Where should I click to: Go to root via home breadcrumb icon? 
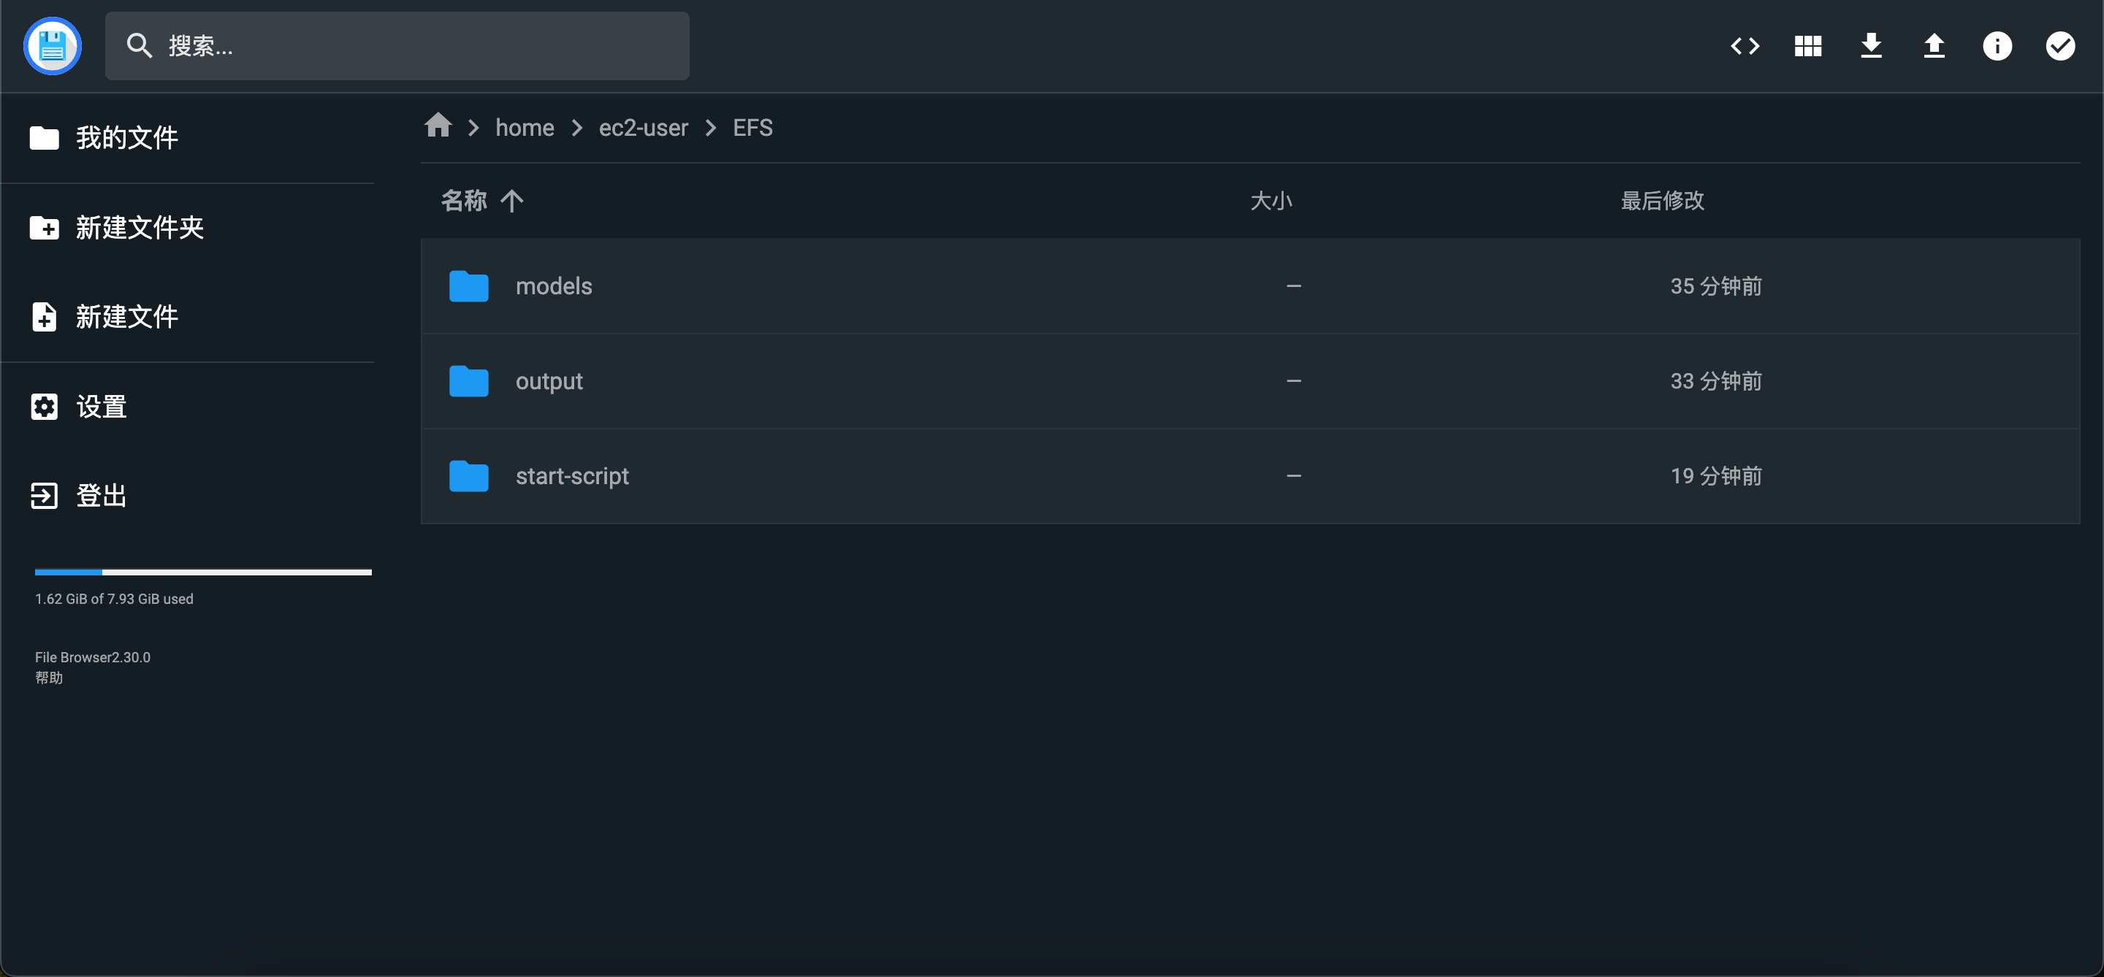(x=438, y=126)
